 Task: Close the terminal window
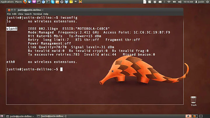pyautogui.click(x=9, y=10)
